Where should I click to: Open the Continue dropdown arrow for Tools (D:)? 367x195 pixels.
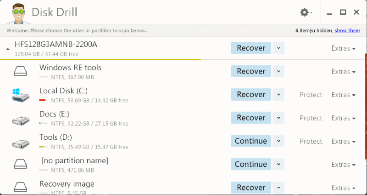(278, 141)
